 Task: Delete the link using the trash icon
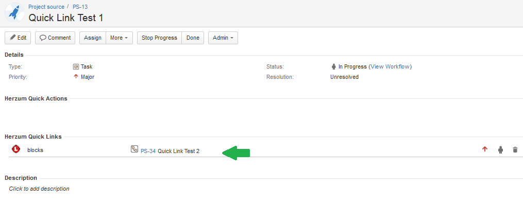(x=515, y=149)
